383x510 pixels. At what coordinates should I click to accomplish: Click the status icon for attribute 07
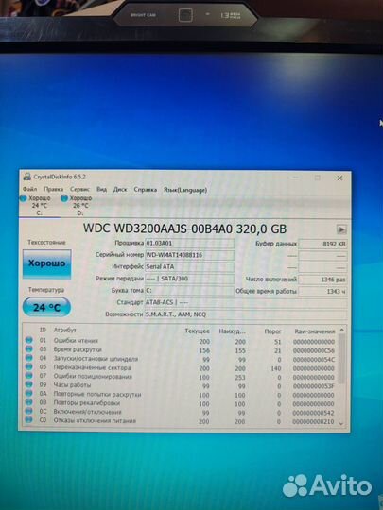[x=29, y=375]
